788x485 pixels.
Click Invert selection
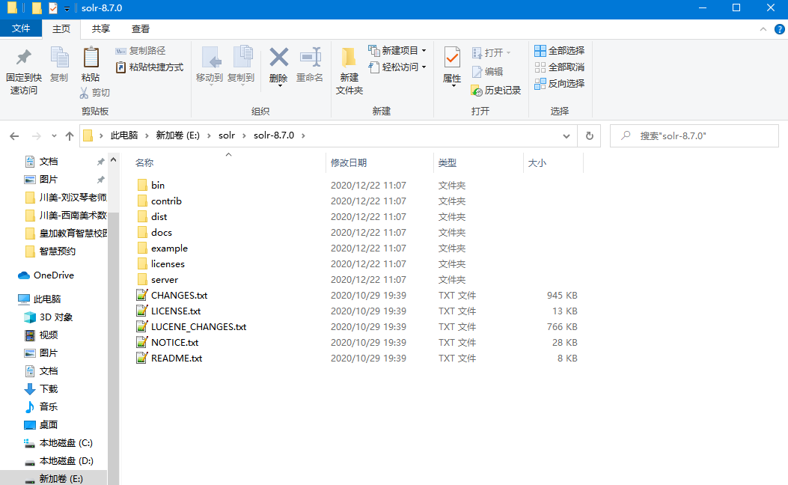point(559,83)
